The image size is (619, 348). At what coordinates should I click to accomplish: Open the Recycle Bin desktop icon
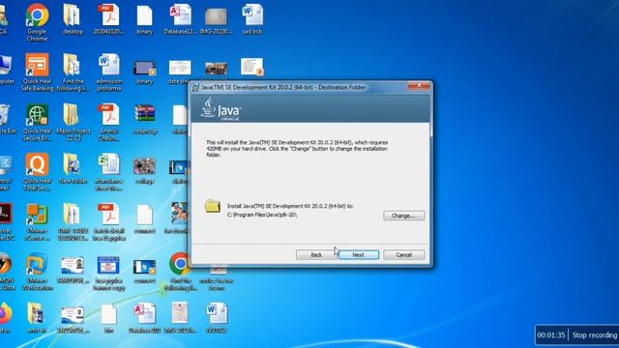coord(6,119)
